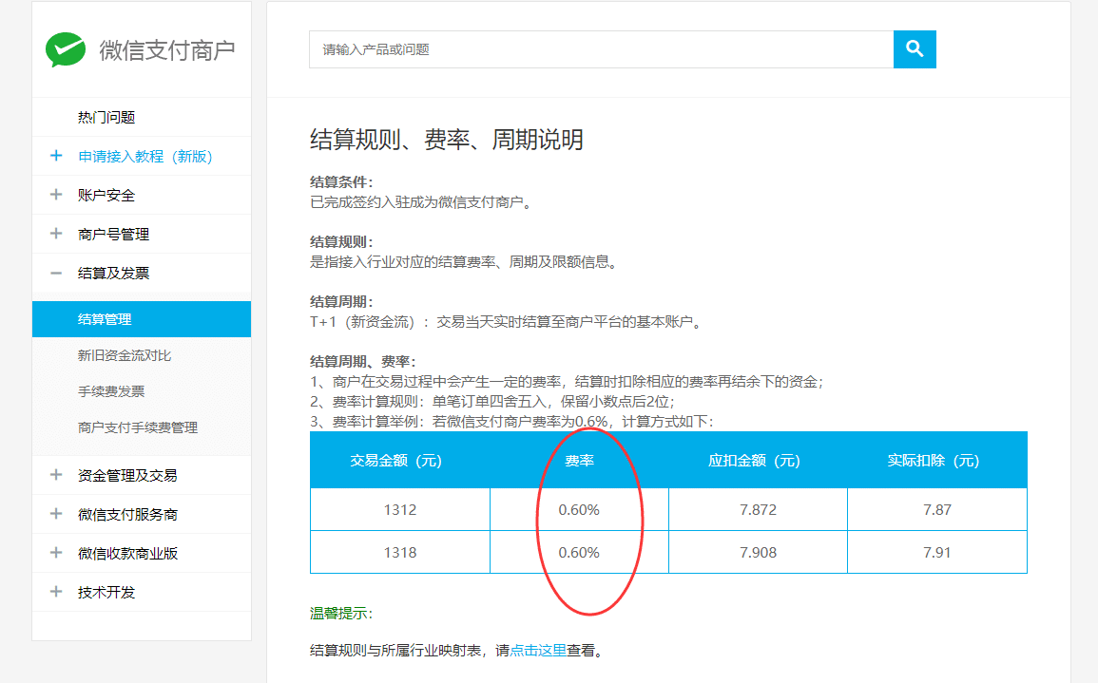
Task: Open 账户安全 section label
Action: [106, 196]
